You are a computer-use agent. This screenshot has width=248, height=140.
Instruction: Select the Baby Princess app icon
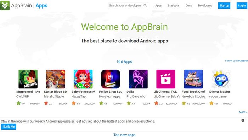click(83, 79)
